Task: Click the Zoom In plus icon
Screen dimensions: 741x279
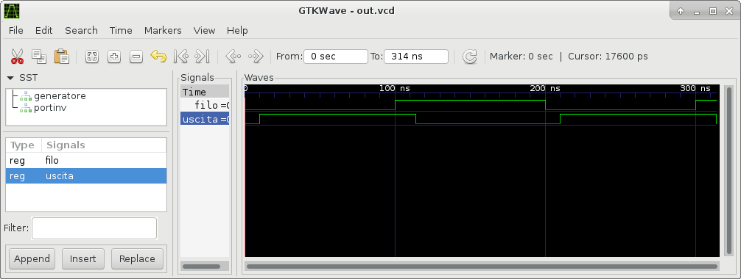Action: click(x=114, y=57)
